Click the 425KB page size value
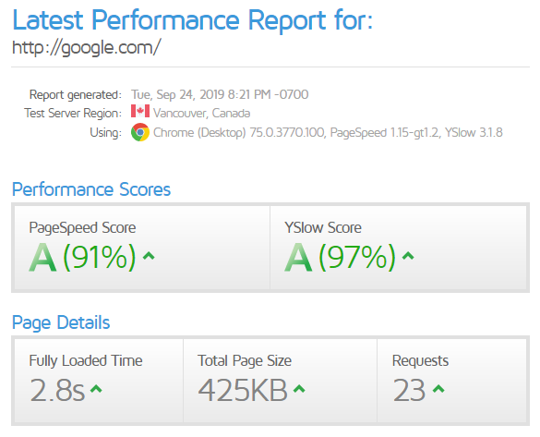540x437 pixels. click(243, 390)
